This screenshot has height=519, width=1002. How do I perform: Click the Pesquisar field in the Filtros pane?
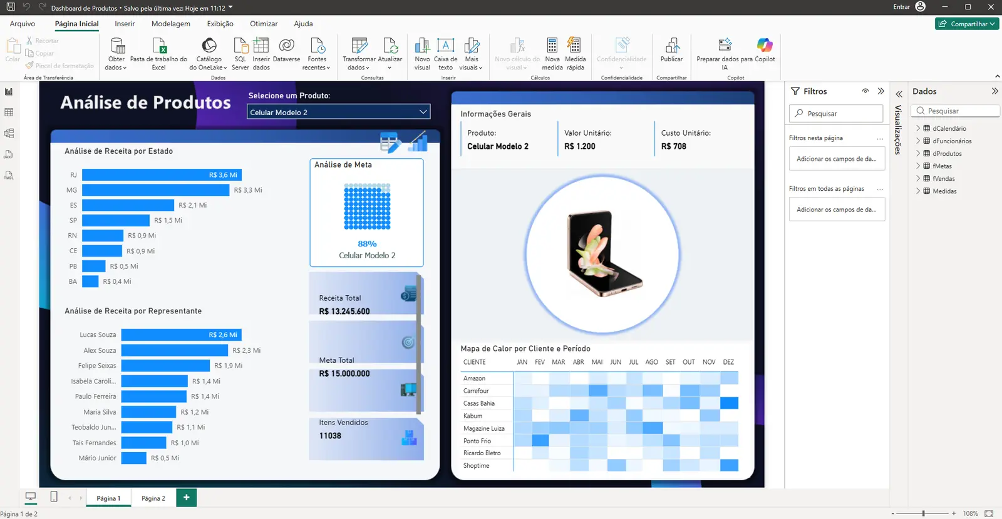point(836,114)
